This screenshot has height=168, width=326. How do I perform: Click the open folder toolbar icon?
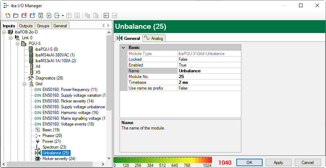tap(15, 15)
